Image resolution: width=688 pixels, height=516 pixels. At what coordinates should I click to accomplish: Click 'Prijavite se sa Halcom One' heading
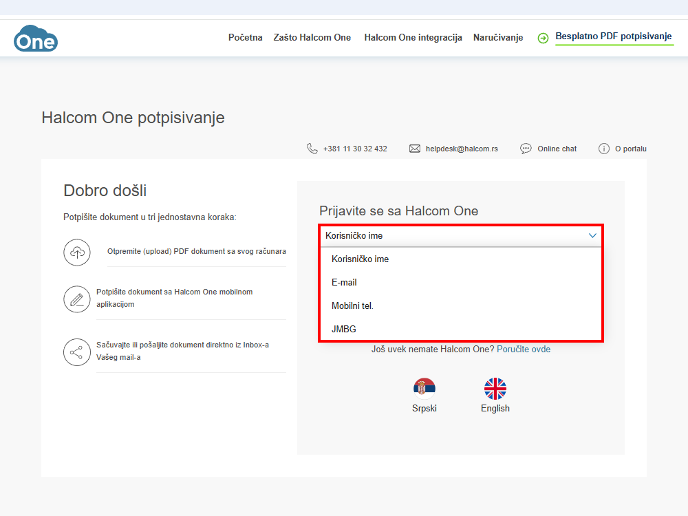[x=398, y=211]
